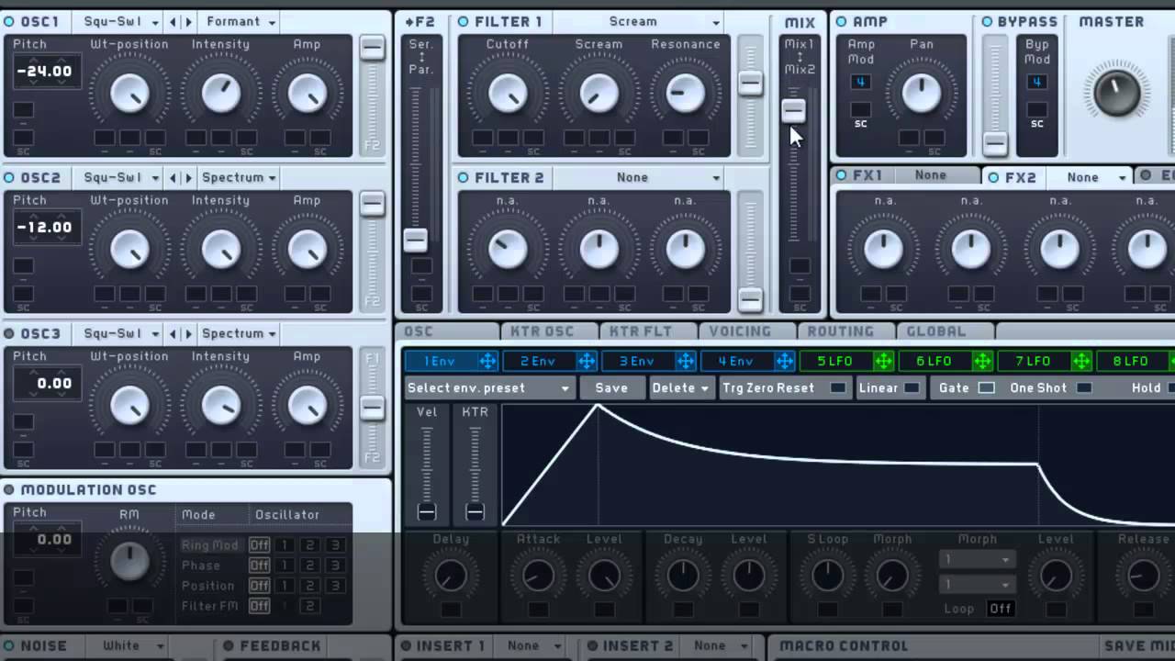Adjust the envelope Vel slider
Image resolution: width=1175 pixels, height=661 pixels.
[427, 511]
